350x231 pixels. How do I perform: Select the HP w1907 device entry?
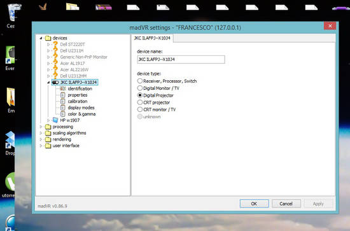[x=70, y=120]
